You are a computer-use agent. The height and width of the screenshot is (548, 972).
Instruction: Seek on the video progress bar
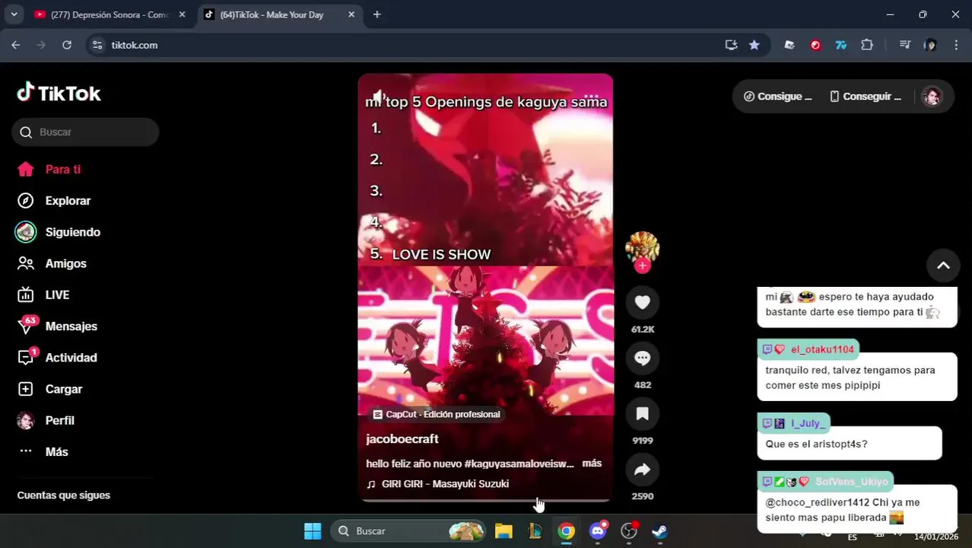click(x=485, y=500)
